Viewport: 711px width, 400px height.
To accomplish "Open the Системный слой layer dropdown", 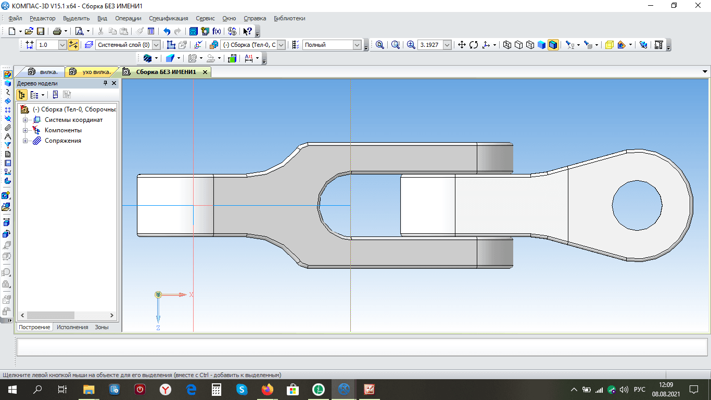I will point(157,45).
